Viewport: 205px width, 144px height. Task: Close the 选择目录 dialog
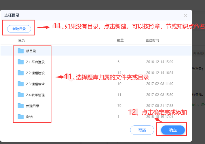[185, 16]
